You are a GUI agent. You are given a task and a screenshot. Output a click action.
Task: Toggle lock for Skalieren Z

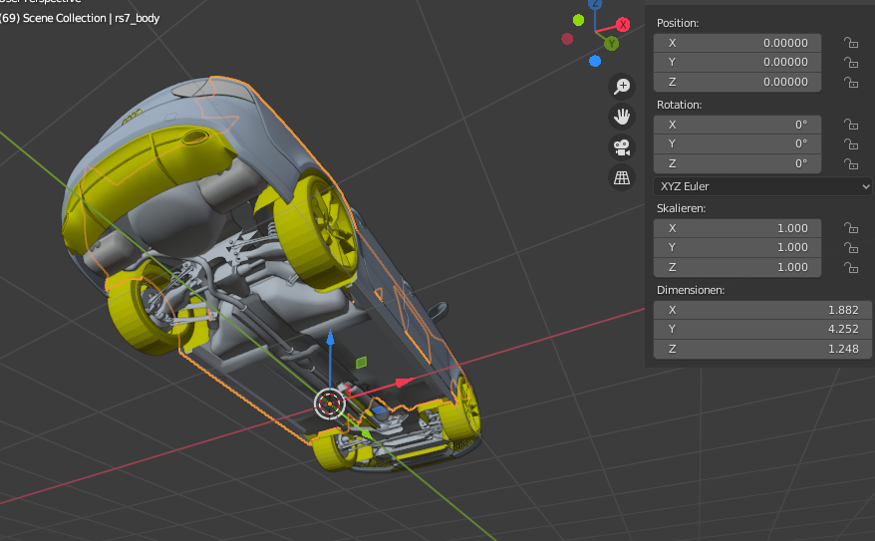tap(850, 268)
